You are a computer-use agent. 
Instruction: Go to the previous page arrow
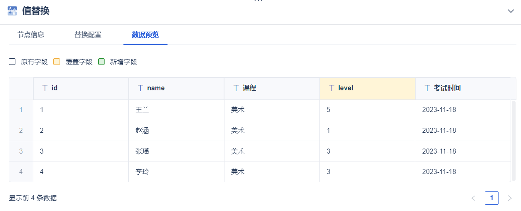[x=474, y=198]
